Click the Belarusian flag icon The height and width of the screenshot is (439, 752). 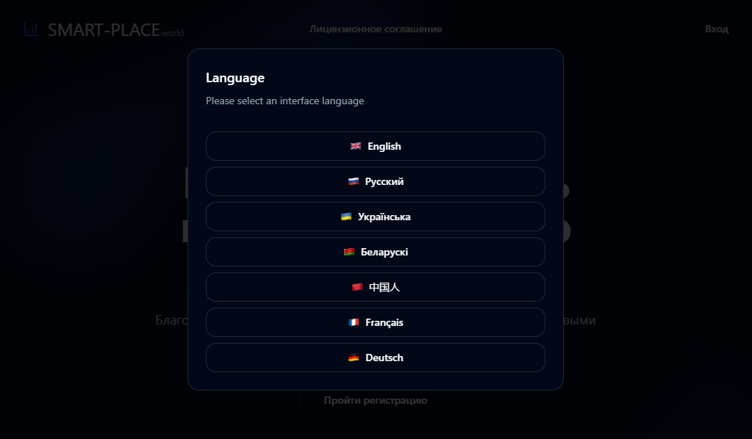349,252
